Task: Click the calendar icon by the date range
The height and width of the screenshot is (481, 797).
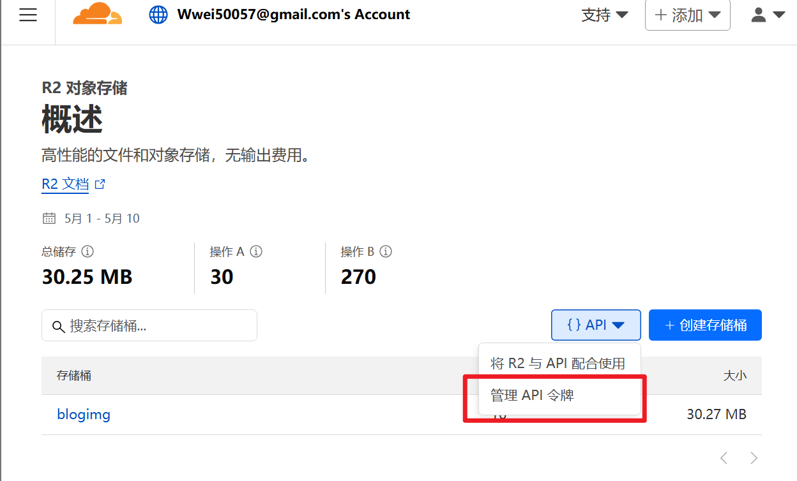Action: pos(49,219)
